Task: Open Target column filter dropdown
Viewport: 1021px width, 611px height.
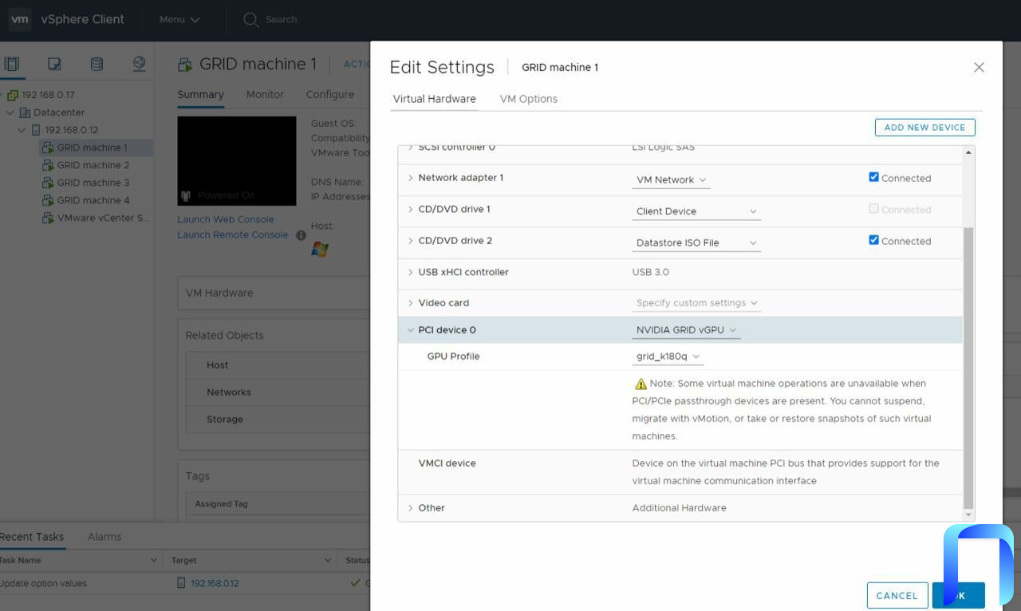Action: (x=328, y=561)
